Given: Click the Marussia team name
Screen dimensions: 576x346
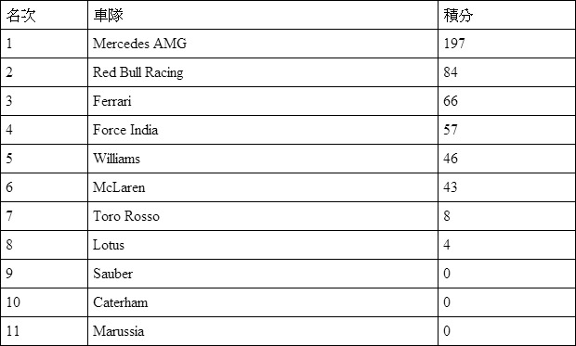Looking at the screenshot, I should click(x=118, y=331).
